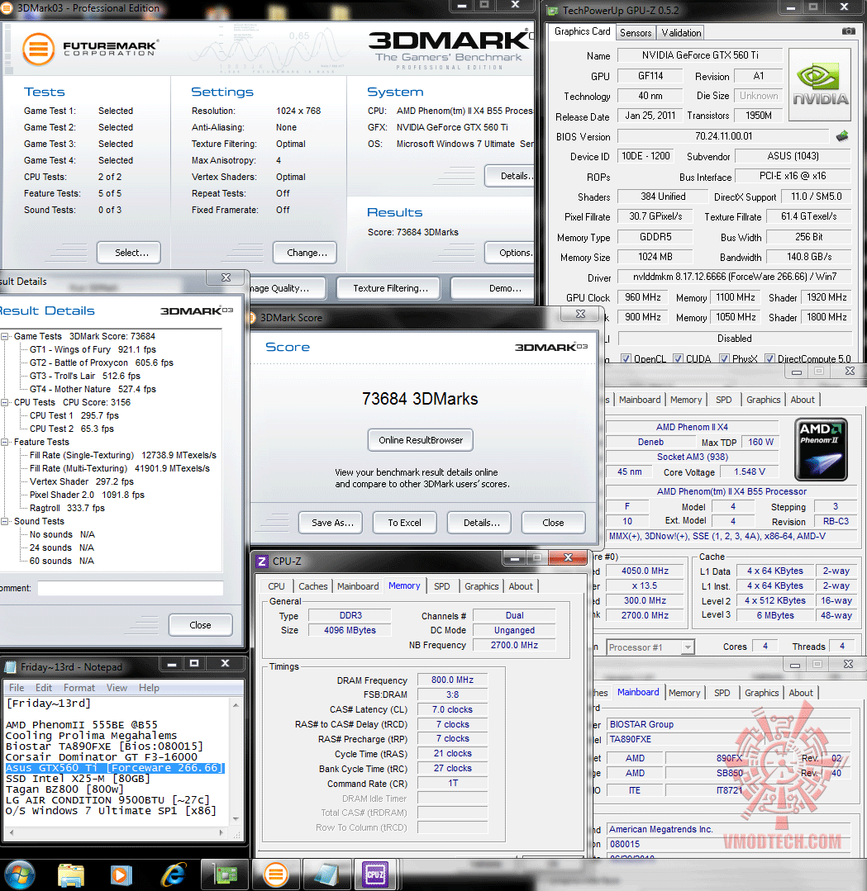This screenshot has width=867, height=891.
Task: Click the Graphics Card tab in GPU-Z
Action: click(x=583, y=32)
